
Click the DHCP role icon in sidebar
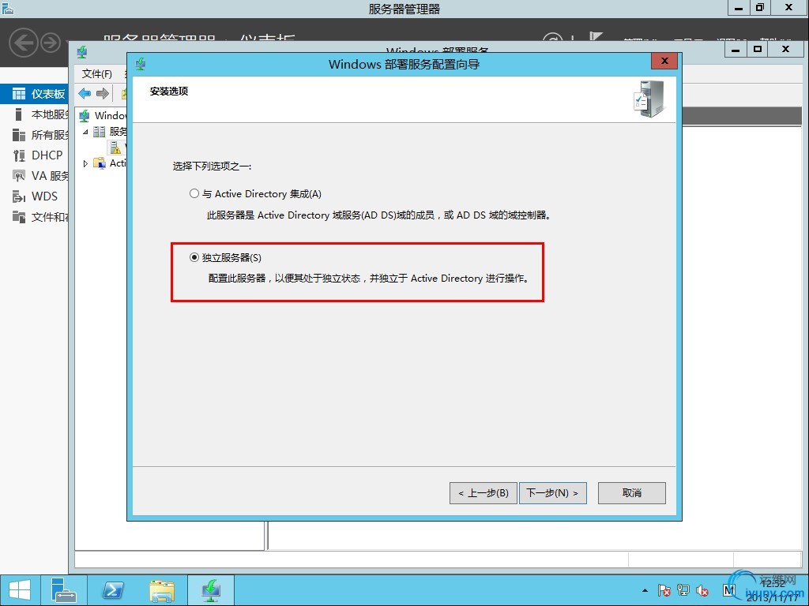coord(19,155)
